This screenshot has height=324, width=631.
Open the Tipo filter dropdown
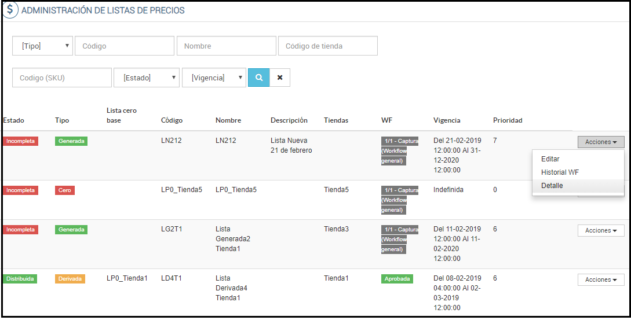pos(43,46)
